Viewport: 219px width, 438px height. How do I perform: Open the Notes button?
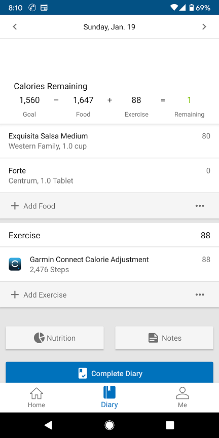coord(164,338)
